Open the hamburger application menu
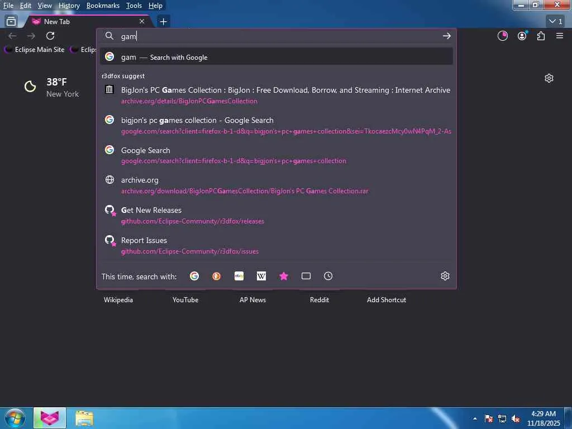Screen dimensions: 572x429 560,36
